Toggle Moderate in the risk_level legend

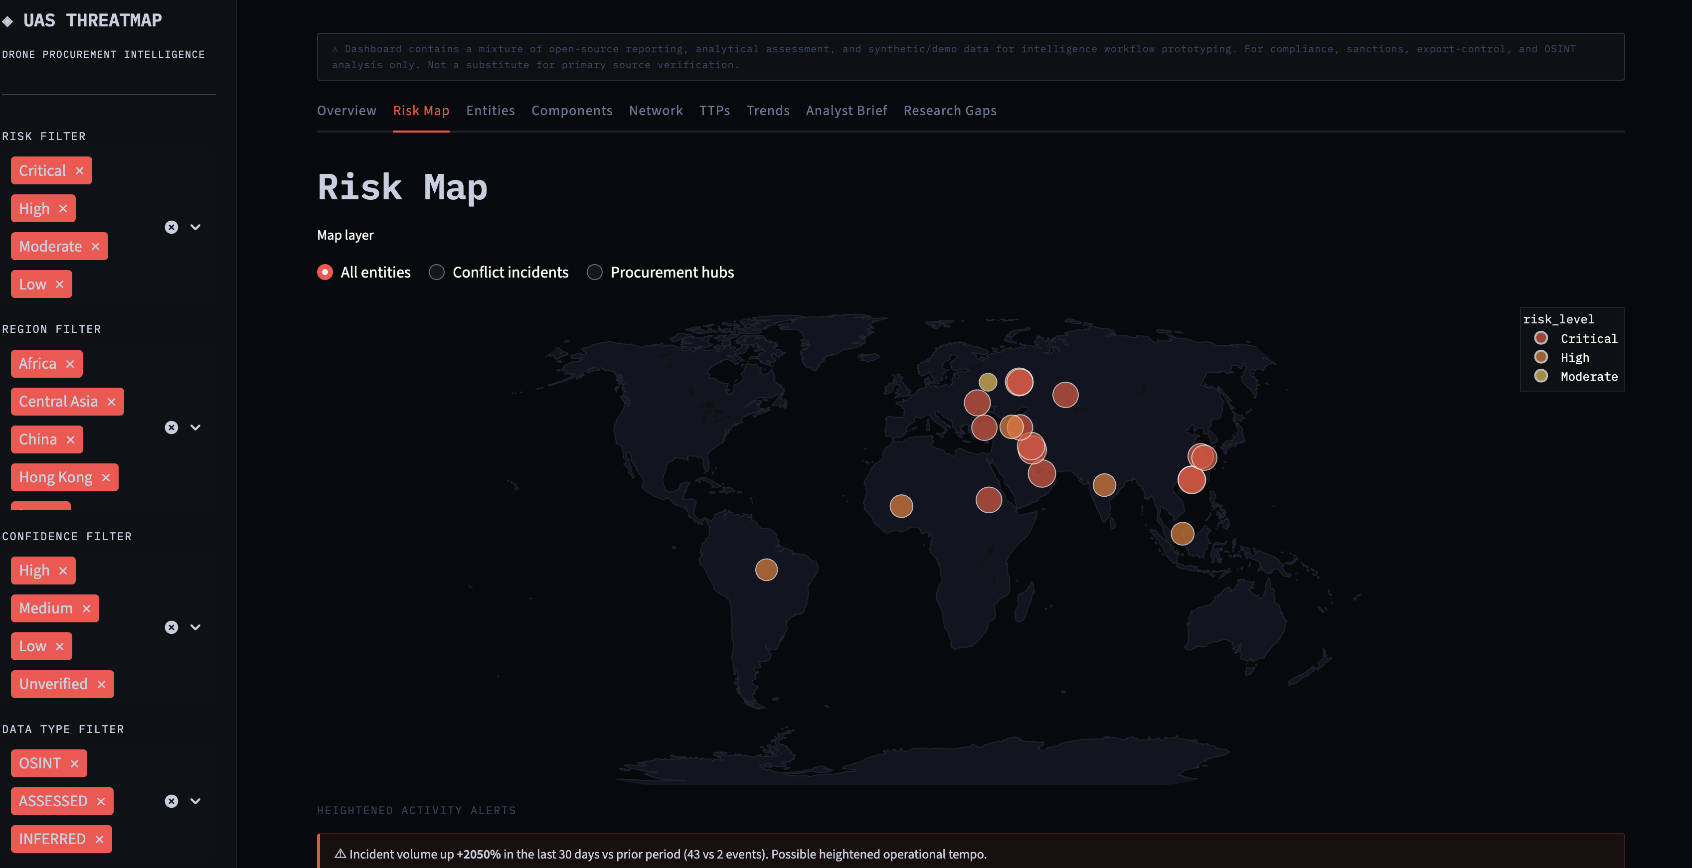[x=1575, y=377]
